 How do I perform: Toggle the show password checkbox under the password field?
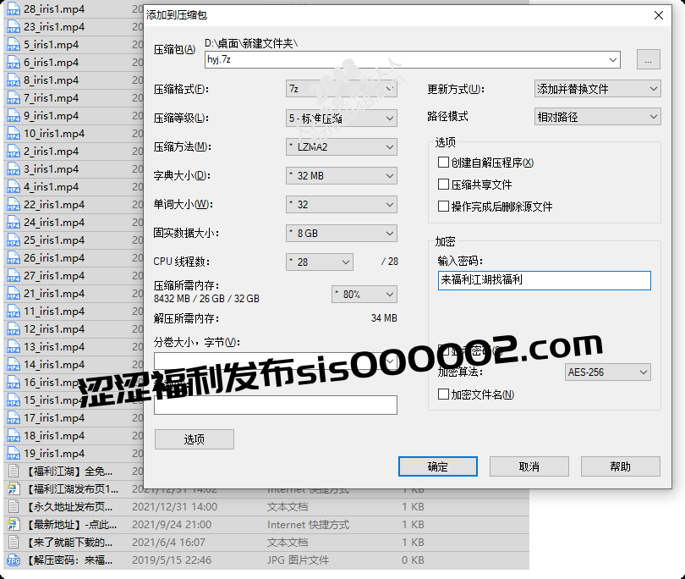coord(443,350)
